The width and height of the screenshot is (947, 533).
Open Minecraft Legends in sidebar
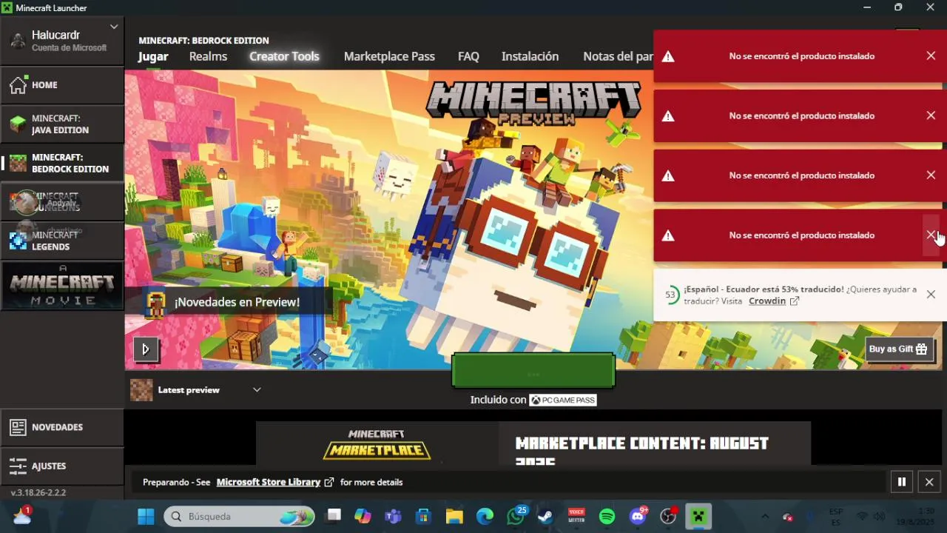point(62,241)
